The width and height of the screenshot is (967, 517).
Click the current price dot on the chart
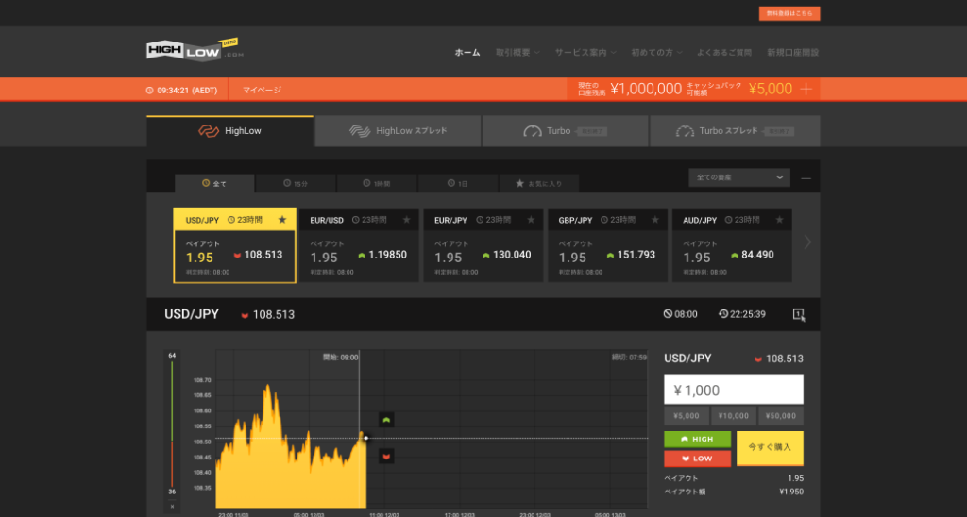point(365,438)
